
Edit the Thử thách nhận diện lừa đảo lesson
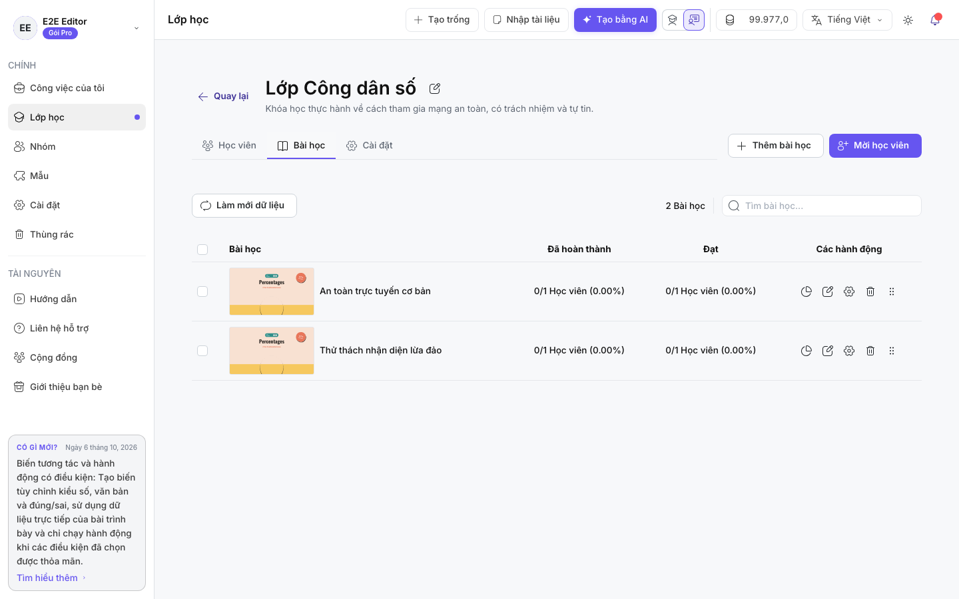(x=828, y=351)
